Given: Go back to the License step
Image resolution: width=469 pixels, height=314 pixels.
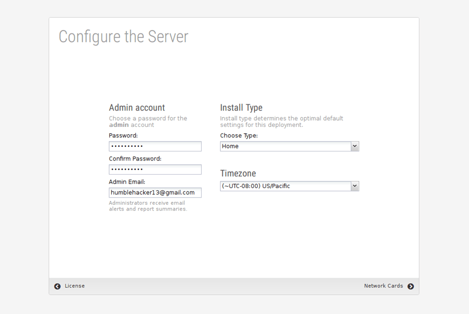Looking at the screenshot, I should 75,286.
